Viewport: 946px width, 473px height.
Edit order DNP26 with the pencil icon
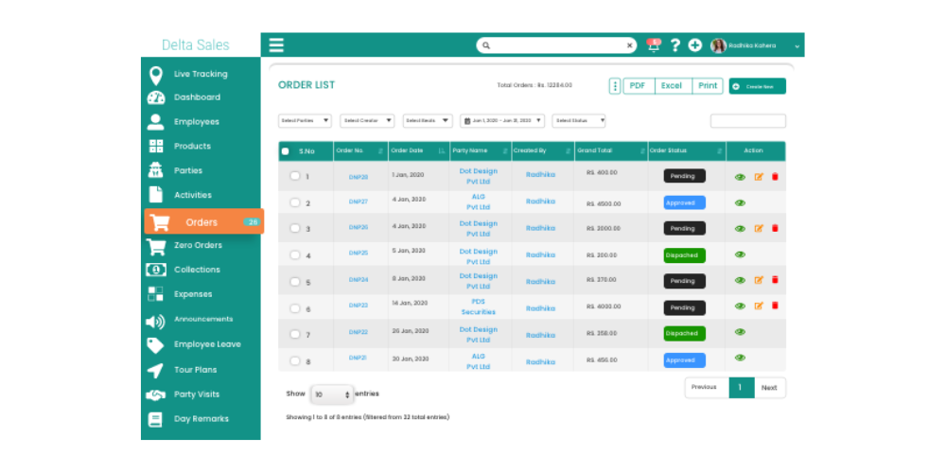(x=759, y=228)
